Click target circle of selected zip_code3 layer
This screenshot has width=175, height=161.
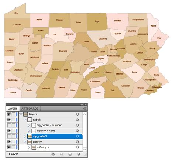[78, 136]
